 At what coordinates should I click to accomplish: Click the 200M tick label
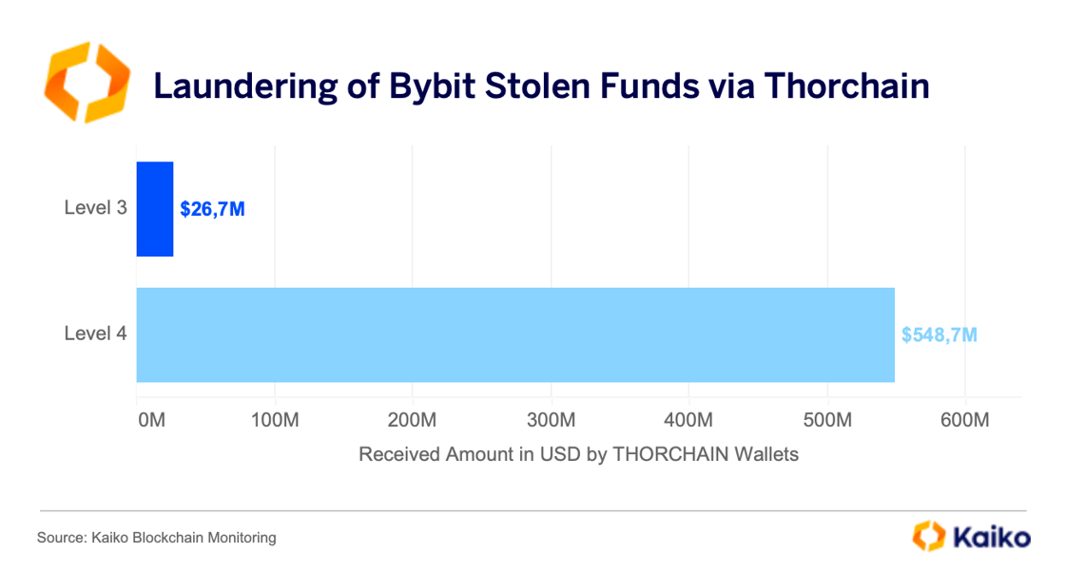(413, 420)
